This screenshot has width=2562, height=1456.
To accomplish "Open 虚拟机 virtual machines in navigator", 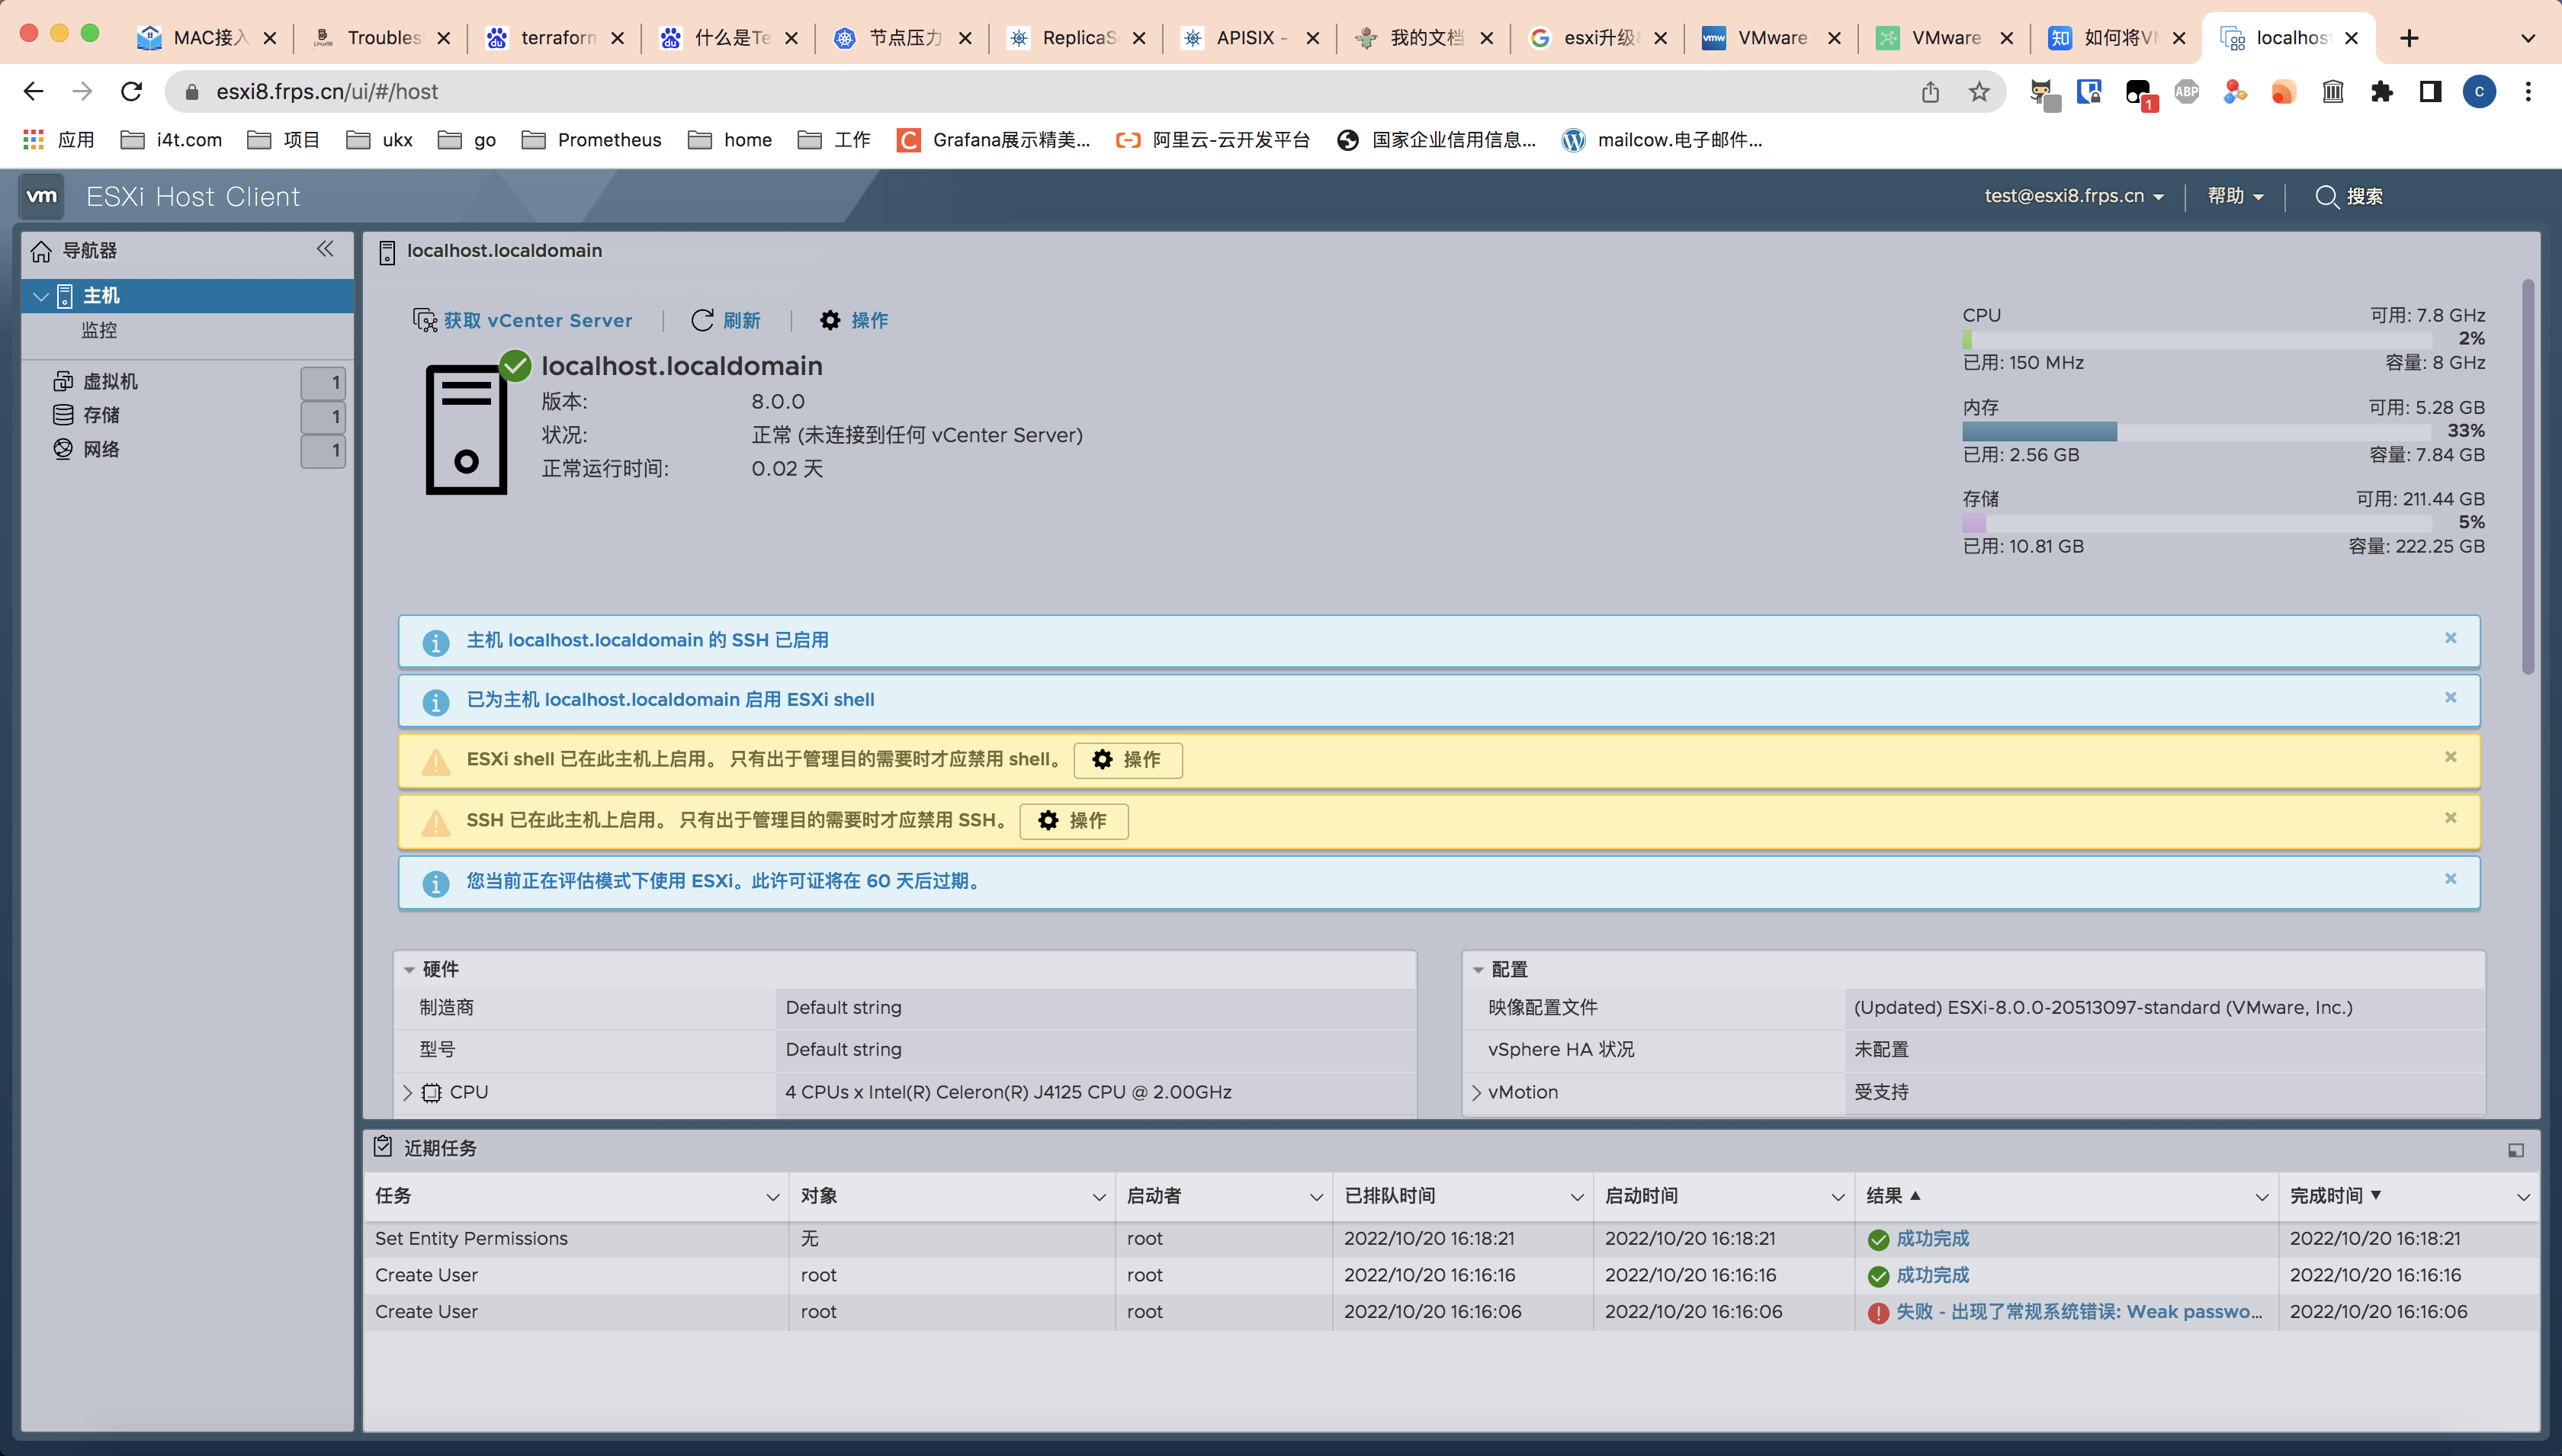I will click(110, 381).
